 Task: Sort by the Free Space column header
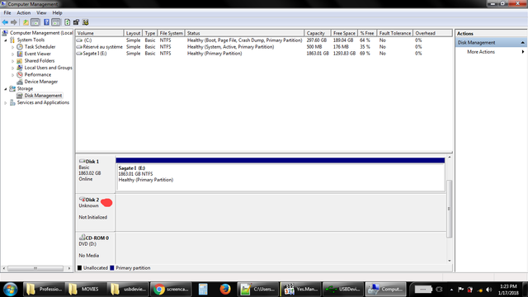pos(344,33)
